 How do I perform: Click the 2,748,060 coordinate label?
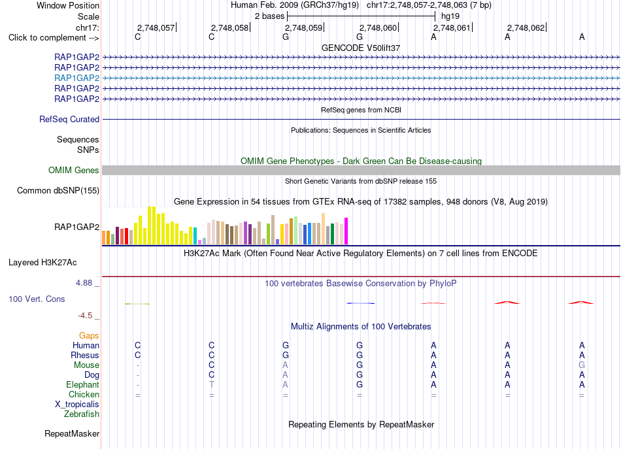point(378,27)
